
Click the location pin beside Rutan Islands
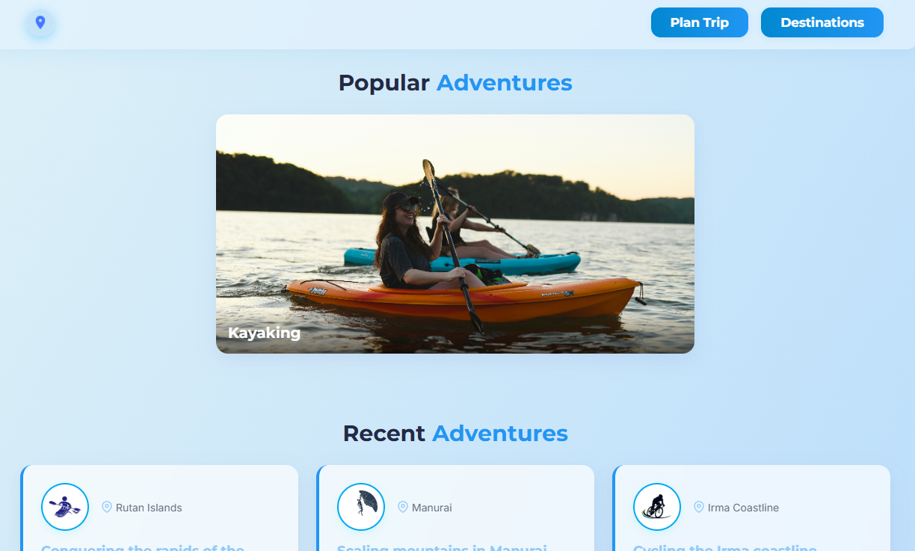coord(106,507)
